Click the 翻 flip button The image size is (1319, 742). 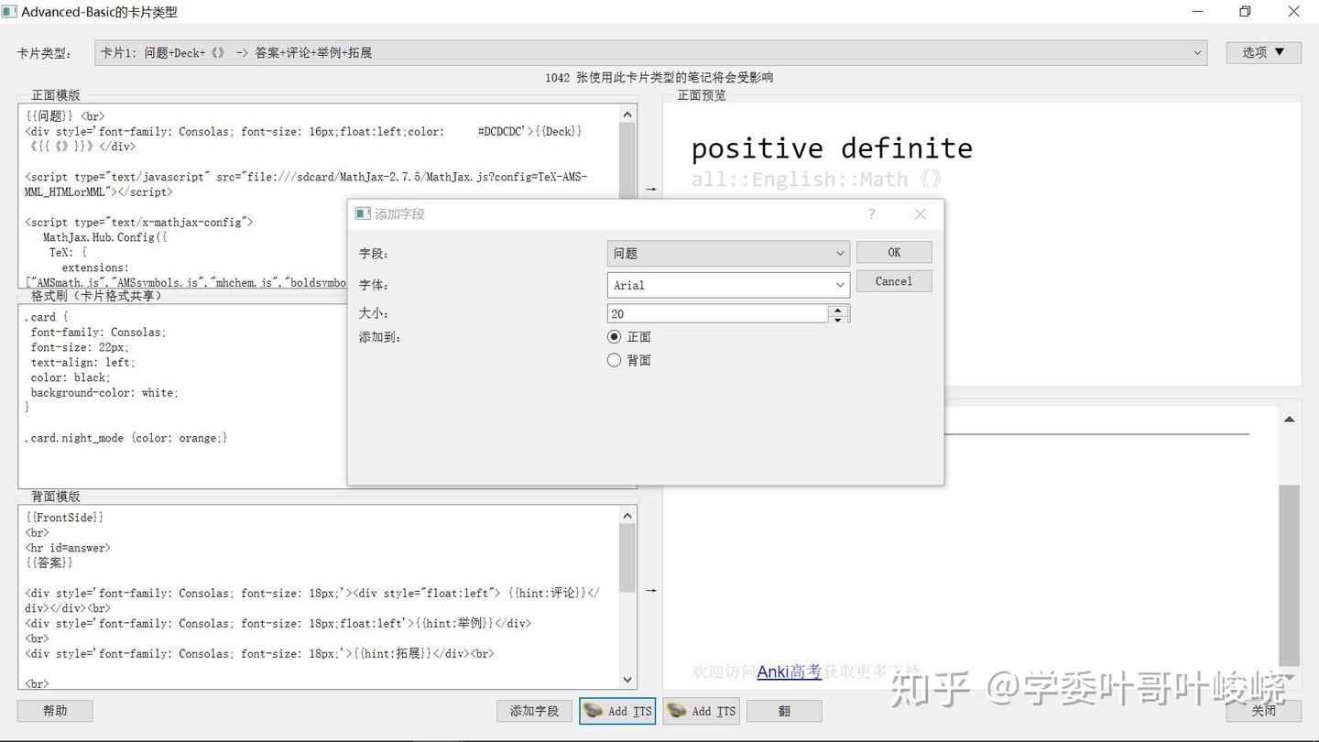tap(784, 711)
